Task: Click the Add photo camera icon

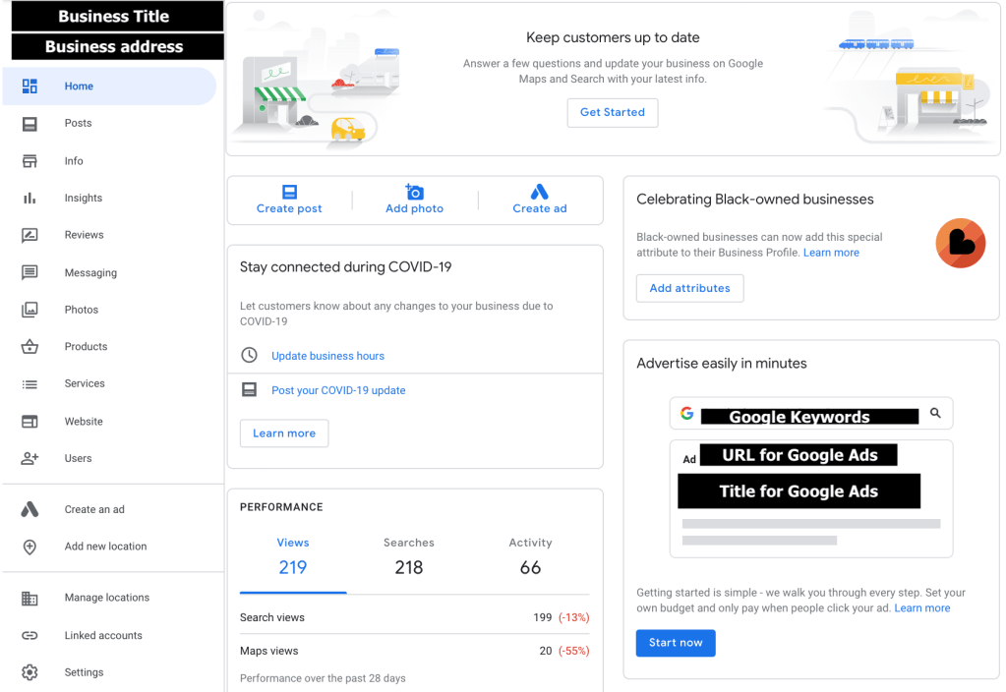Action: tap(414, 193)
